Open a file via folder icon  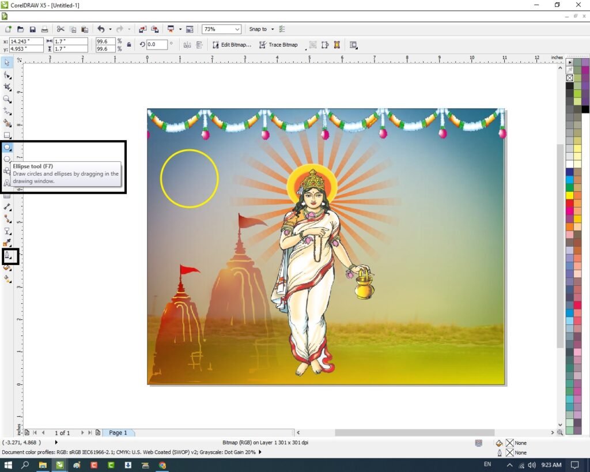coord(20,29)
